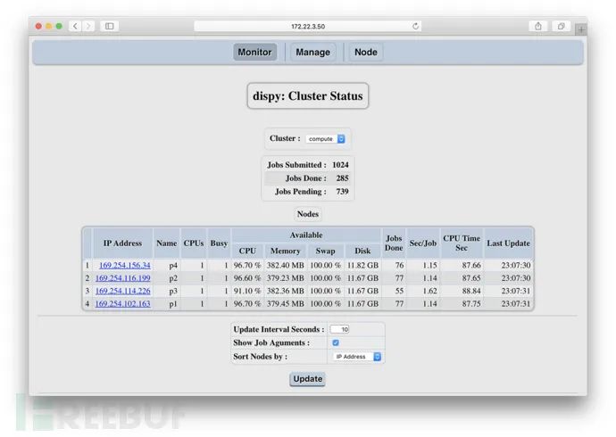Switch to Manage tab
Viewport: 616px width, 437px height.
pos(312,53)
